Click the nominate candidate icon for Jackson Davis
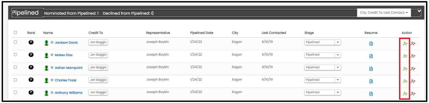 point(405,44)
